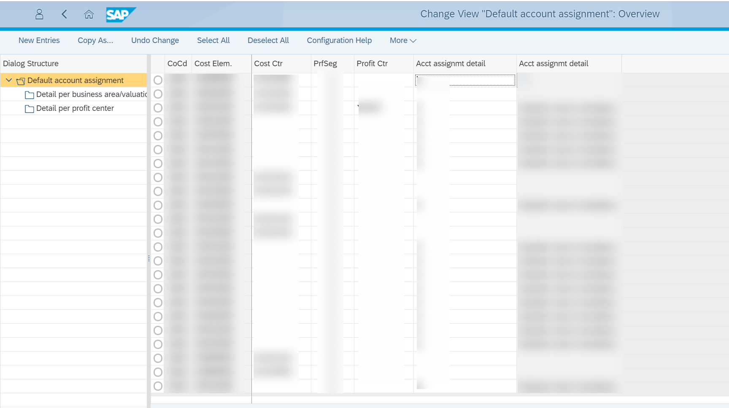Select the seventh table row radio button
This screenshot has height=408, width=729.
click(x=158, y=164)
